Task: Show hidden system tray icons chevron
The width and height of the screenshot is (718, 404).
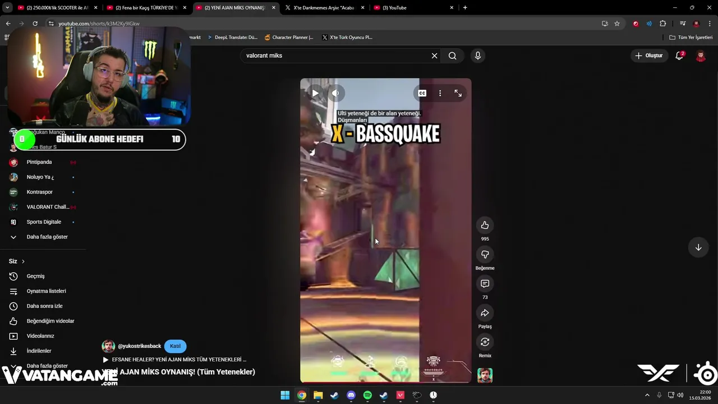Action: [647, 395]
